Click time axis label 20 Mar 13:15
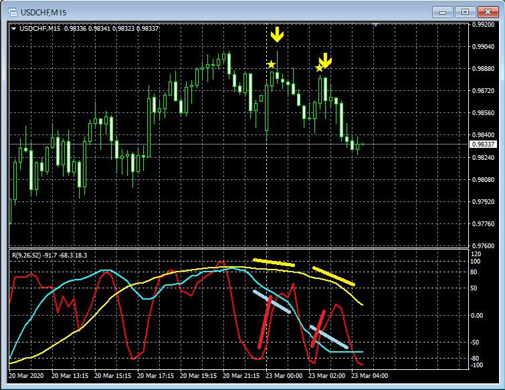 click(70, 376)
